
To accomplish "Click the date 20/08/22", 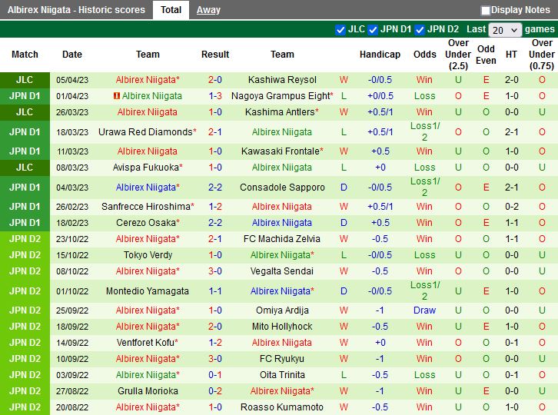I will click(x=72, y=407).
